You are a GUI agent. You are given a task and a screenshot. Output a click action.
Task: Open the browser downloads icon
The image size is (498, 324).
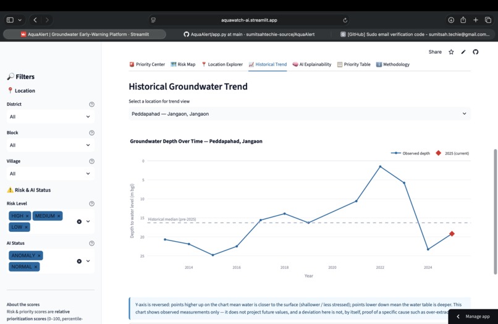click(451, 20)
